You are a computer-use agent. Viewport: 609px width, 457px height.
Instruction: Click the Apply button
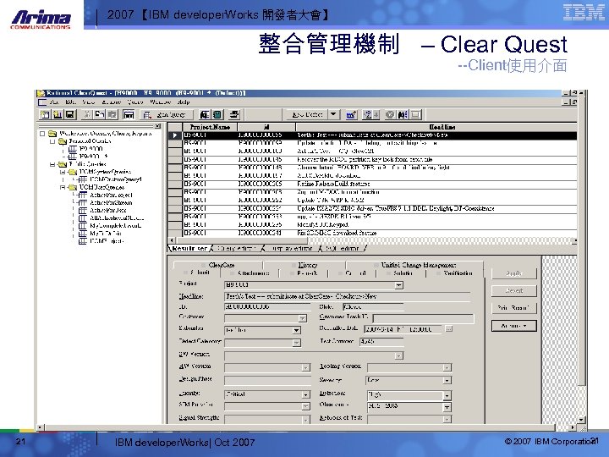tap(514, 273)
